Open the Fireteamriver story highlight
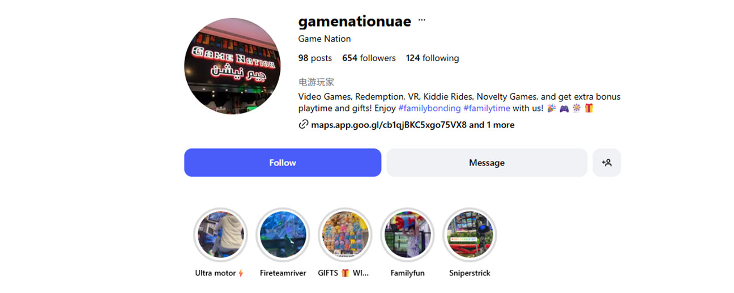Viewport: 734px width, 293px height. coord(283,235)
